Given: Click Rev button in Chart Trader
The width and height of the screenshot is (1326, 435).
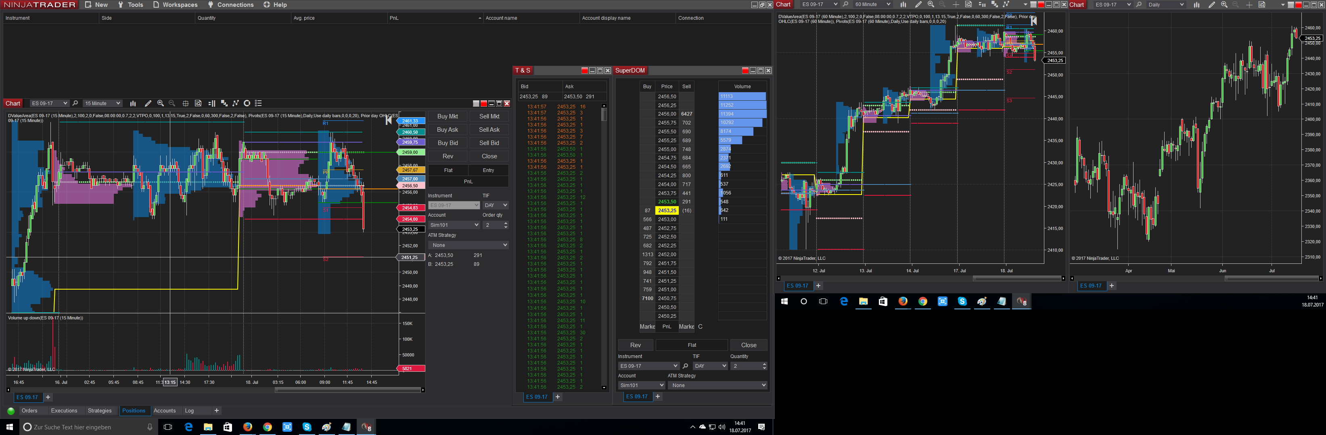Looking at the screenshot, I should pyautogui.click(x=448, y=157).
